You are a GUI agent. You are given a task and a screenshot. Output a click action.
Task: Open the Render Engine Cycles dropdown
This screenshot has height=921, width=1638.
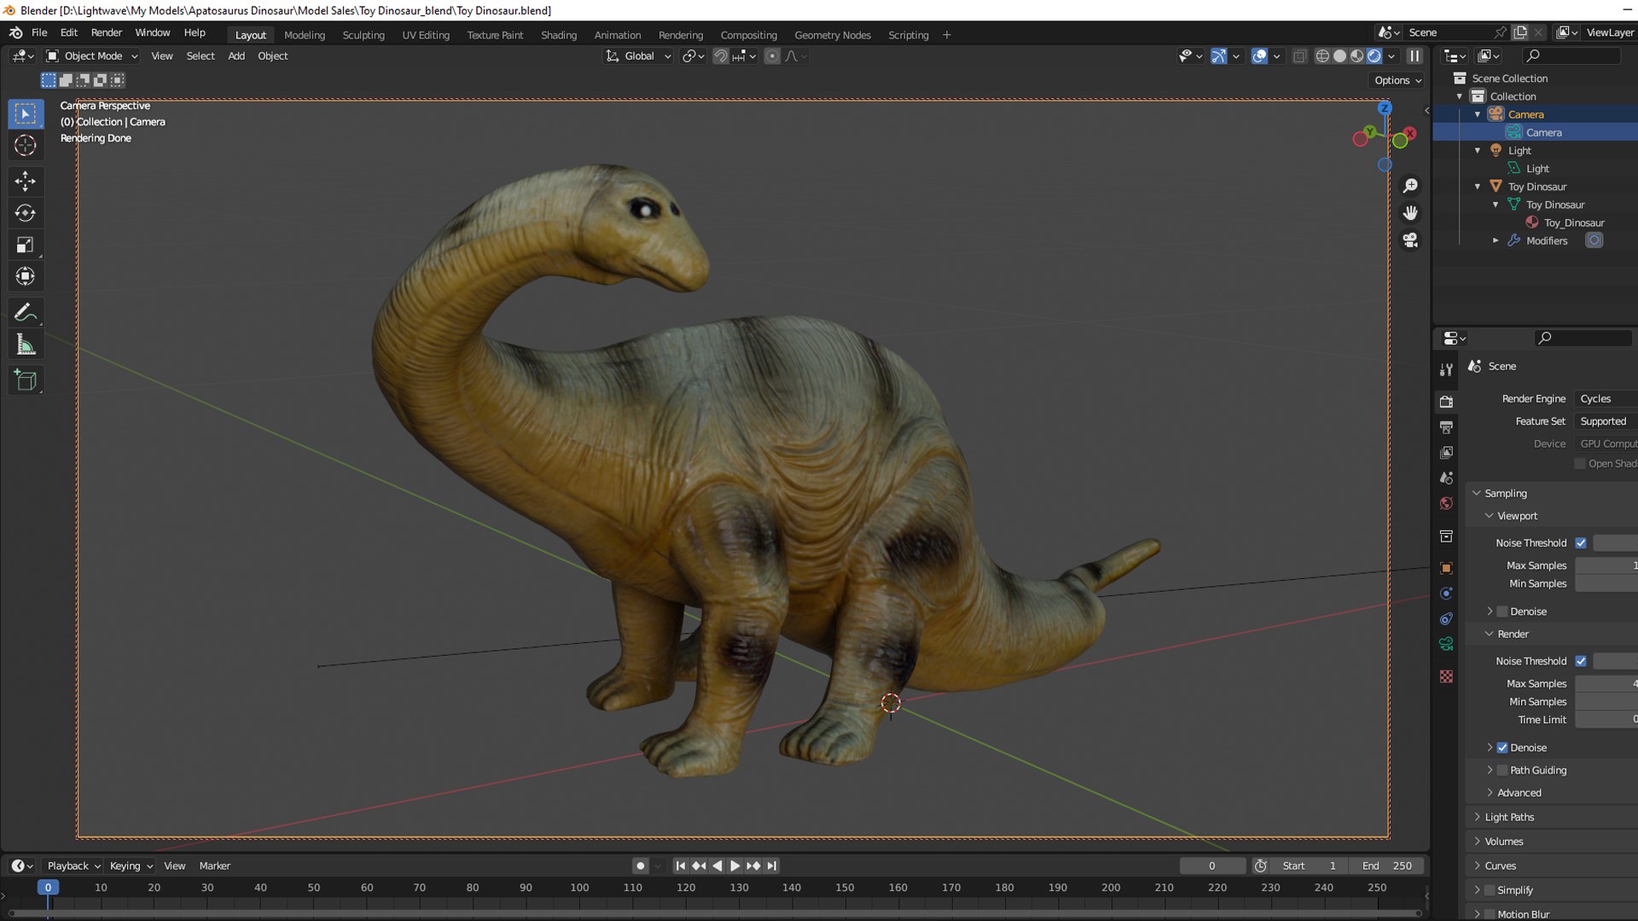tap(1606, 399)
